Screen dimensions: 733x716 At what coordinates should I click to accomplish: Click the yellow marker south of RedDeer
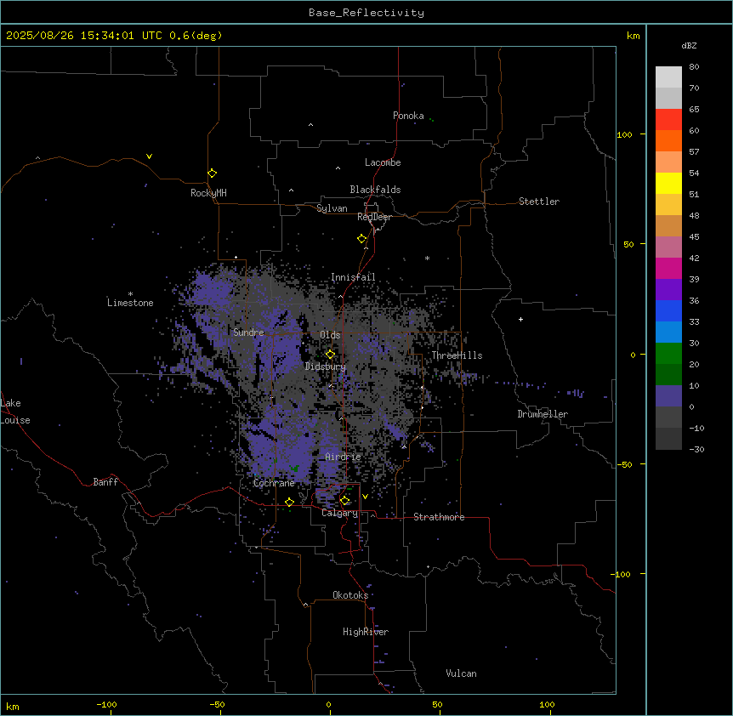361,239
